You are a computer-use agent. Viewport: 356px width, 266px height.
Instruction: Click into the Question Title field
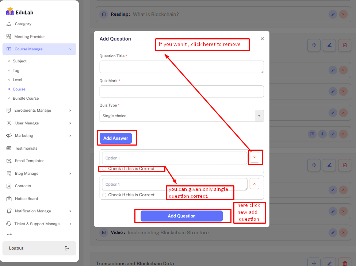[181, 67]
